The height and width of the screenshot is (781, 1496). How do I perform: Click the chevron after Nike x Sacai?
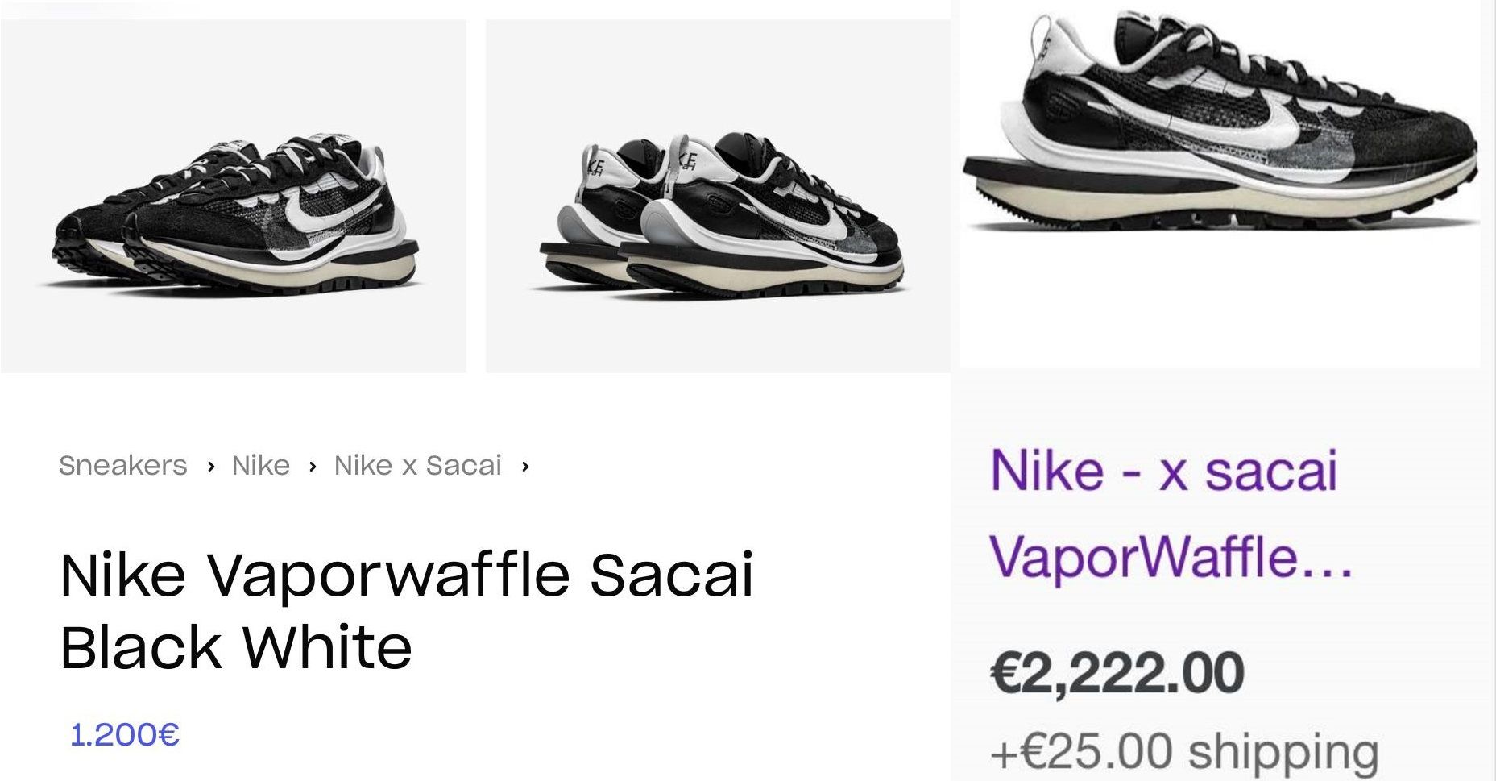click(x=525, y=467)
